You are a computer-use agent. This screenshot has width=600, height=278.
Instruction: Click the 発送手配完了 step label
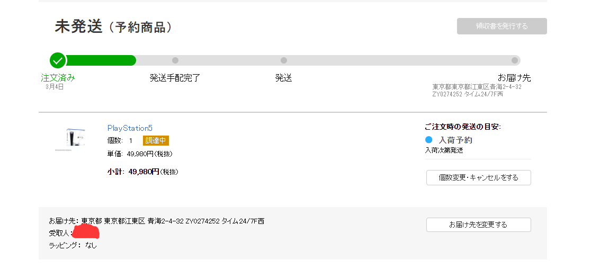click(x=175, y=78)
